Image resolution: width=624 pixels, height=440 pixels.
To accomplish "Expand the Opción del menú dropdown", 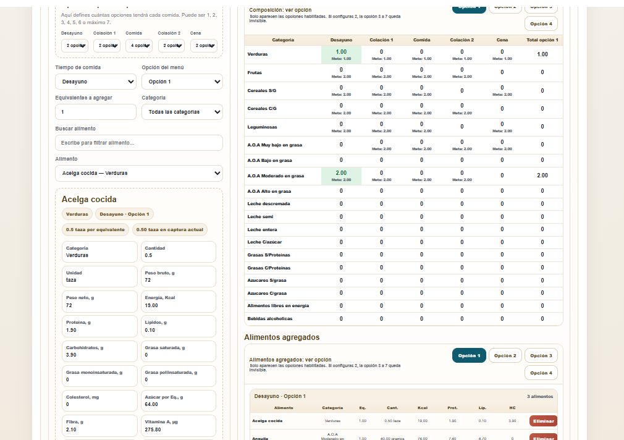I will [182, 82].
